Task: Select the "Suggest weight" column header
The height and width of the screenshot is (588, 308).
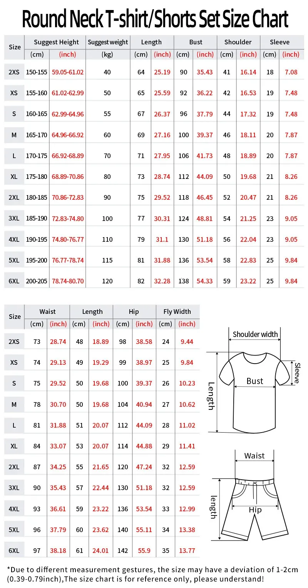Action: tap(108, 42)
